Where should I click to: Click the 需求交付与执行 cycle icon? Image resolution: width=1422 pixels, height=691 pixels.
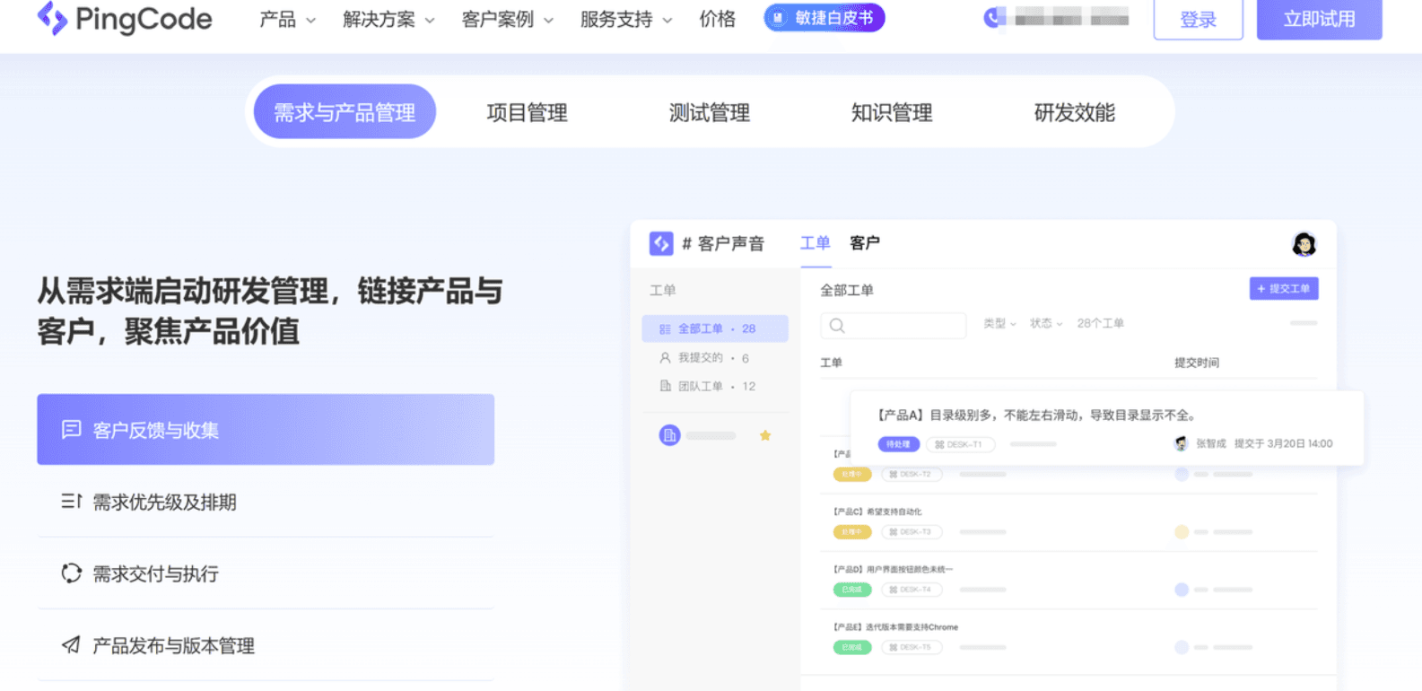click(72, 573)
